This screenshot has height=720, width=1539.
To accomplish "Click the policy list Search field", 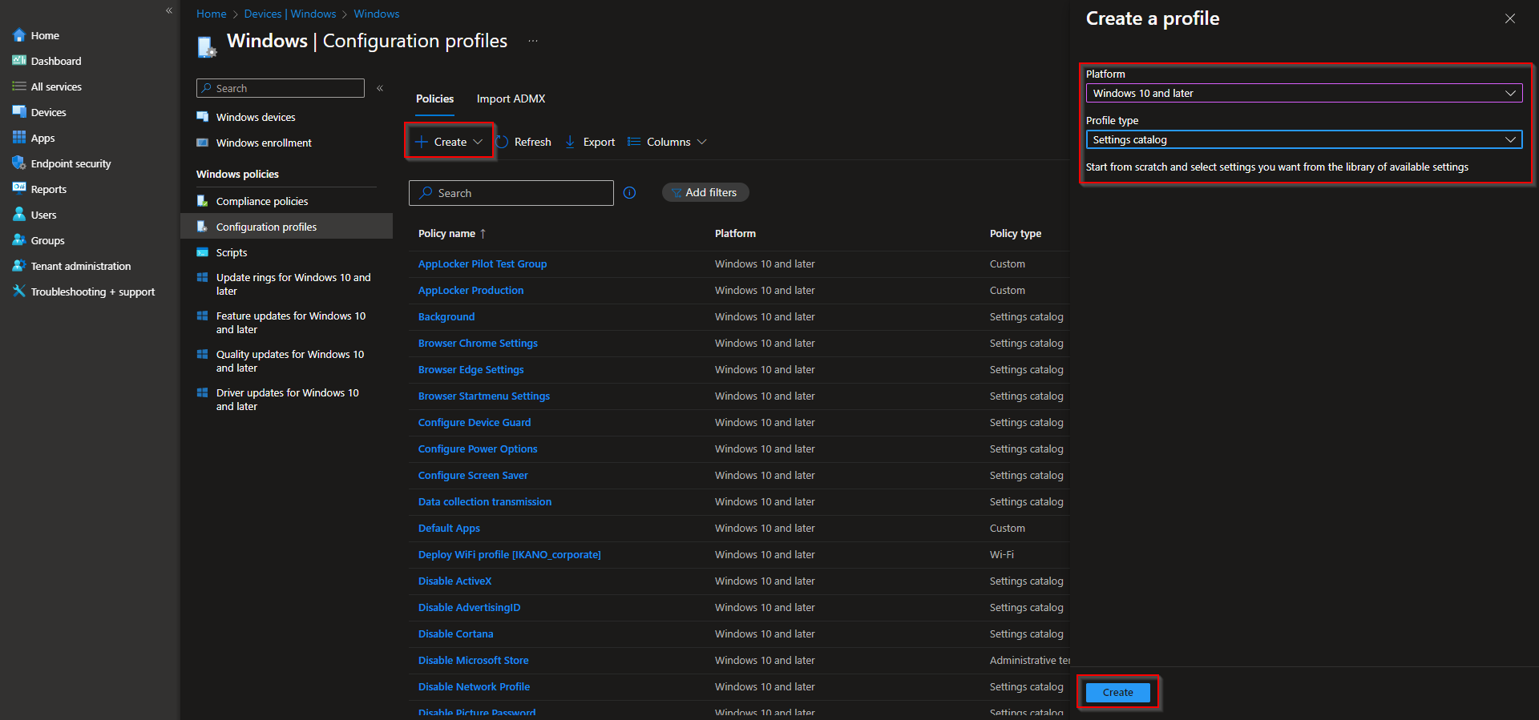I will 511,193.
